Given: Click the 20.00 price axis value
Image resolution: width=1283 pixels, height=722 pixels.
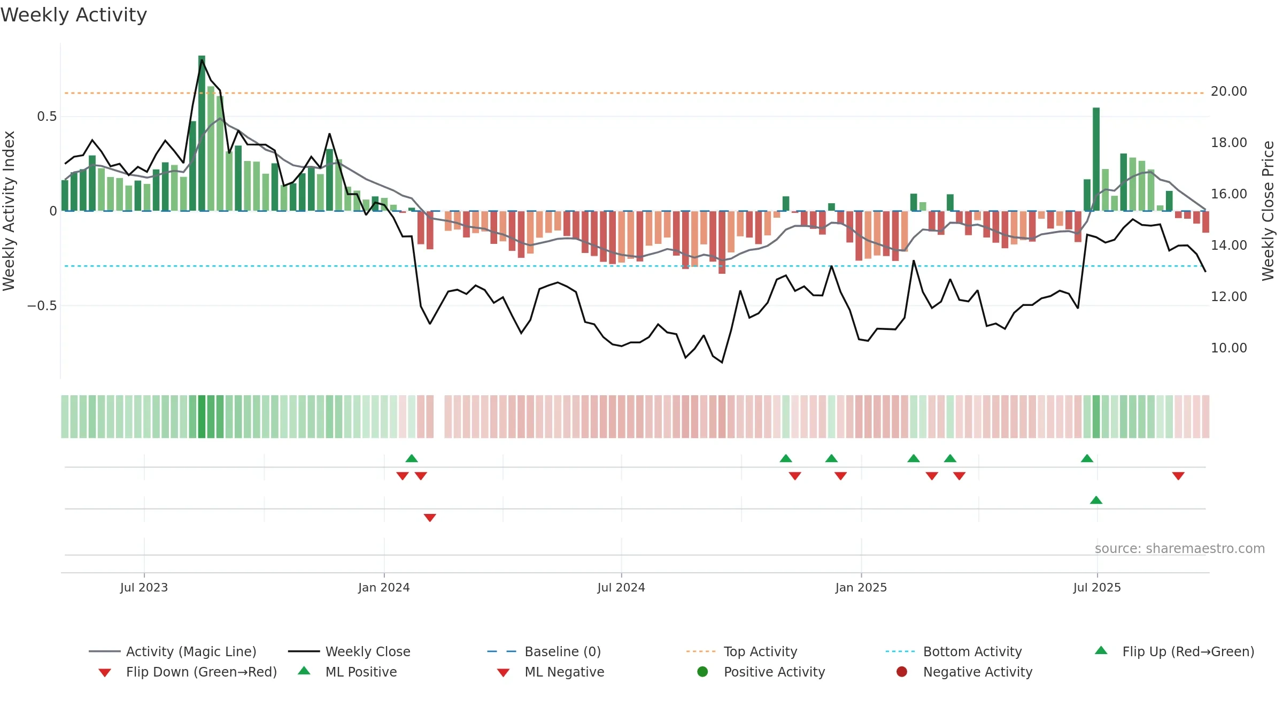Looking at the screenshot, I should pos(1229,91).
